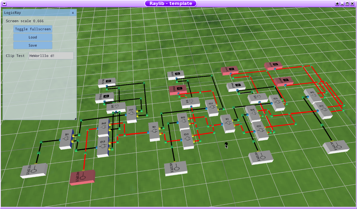
Task: Select the XOR gate in the far-right circuit
Action: click(x=313, y=96)
